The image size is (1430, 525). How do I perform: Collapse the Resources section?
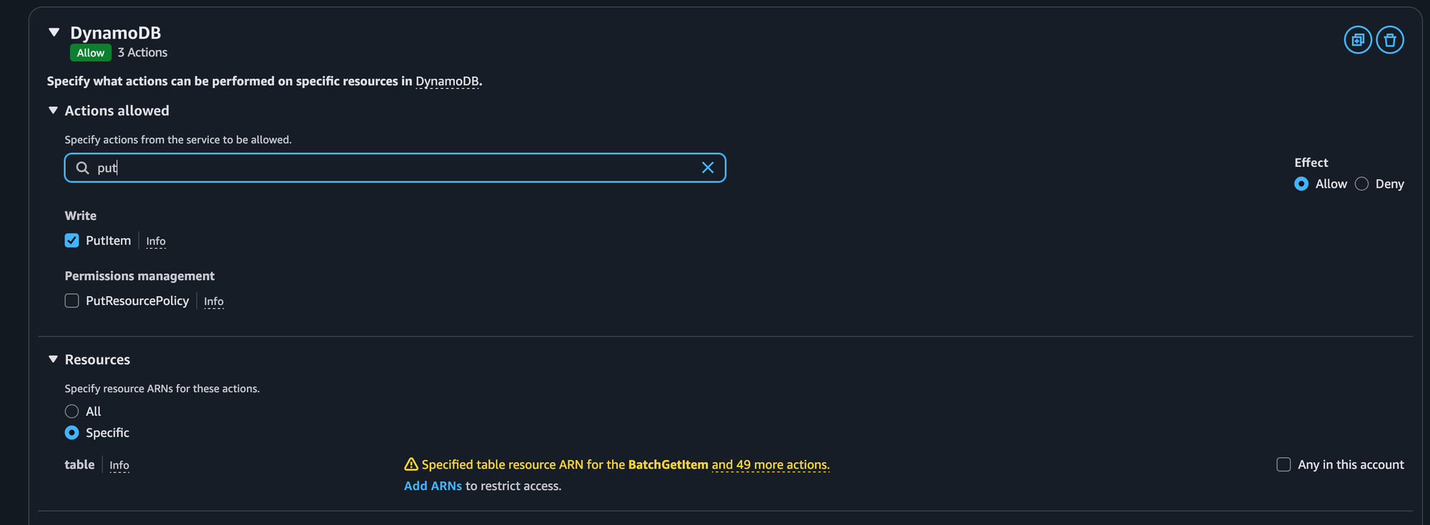click(x=53, y=359)
